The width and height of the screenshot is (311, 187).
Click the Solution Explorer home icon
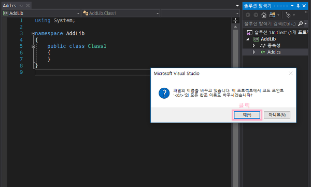coord(264,15)
